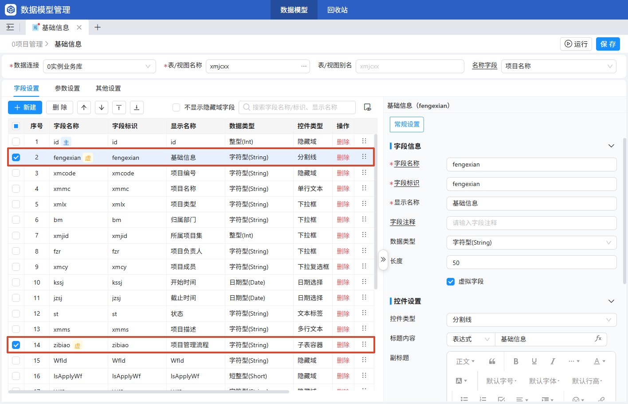This screenshot has width=628, height=404.
Task: Check the xmcode row checkbox
Action: click(x=16, y=173)
